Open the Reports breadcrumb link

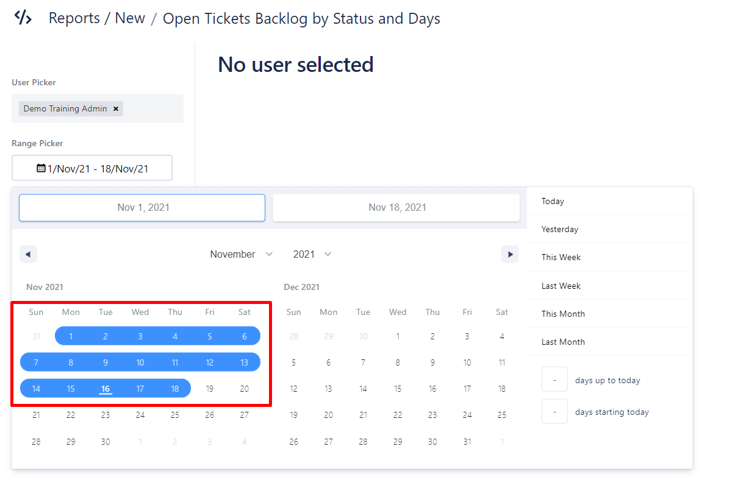[x=74, y=18]
